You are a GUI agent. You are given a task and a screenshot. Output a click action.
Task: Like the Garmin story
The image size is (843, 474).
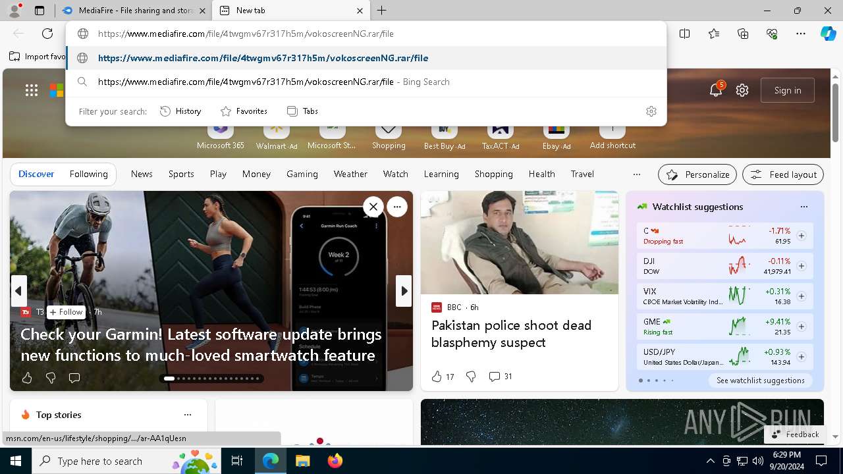coord(27,378)
